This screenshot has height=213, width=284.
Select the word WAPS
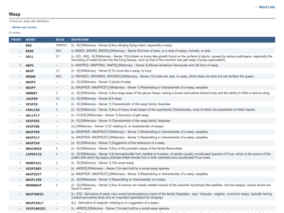[29, 65]
